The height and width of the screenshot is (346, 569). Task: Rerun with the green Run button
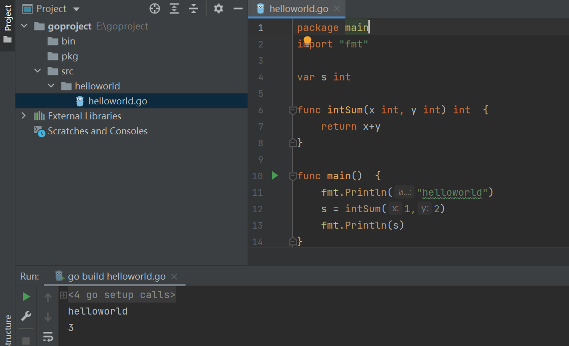(26, 297)
